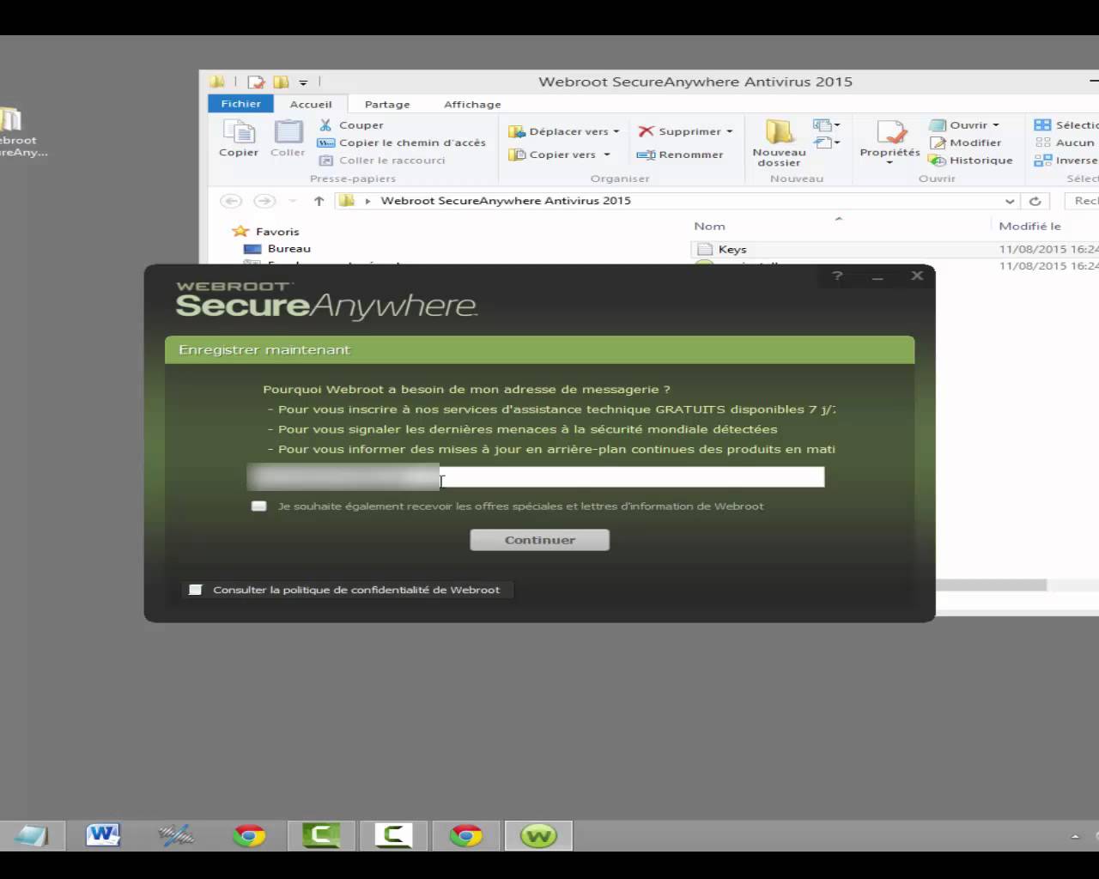
Task: Click Aucun selection option
Action: [x=1065, y=142]
